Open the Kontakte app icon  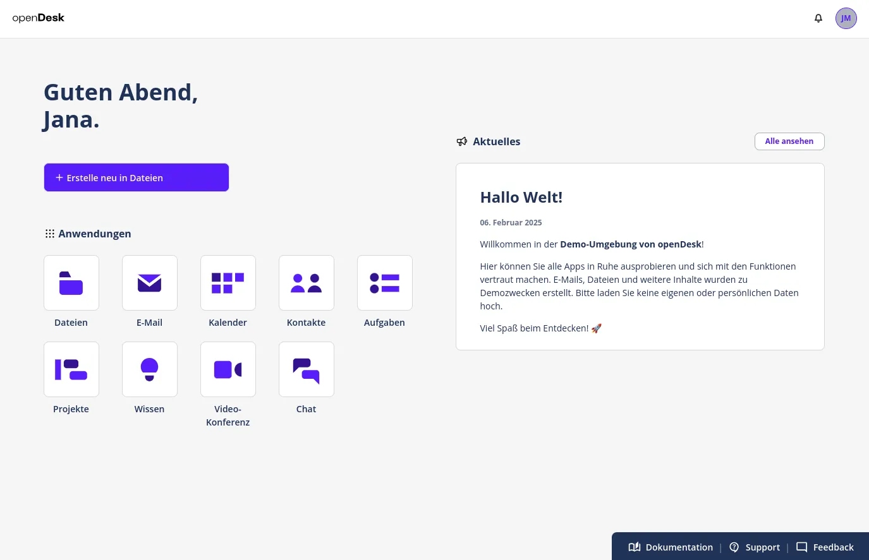pos(306,283)
